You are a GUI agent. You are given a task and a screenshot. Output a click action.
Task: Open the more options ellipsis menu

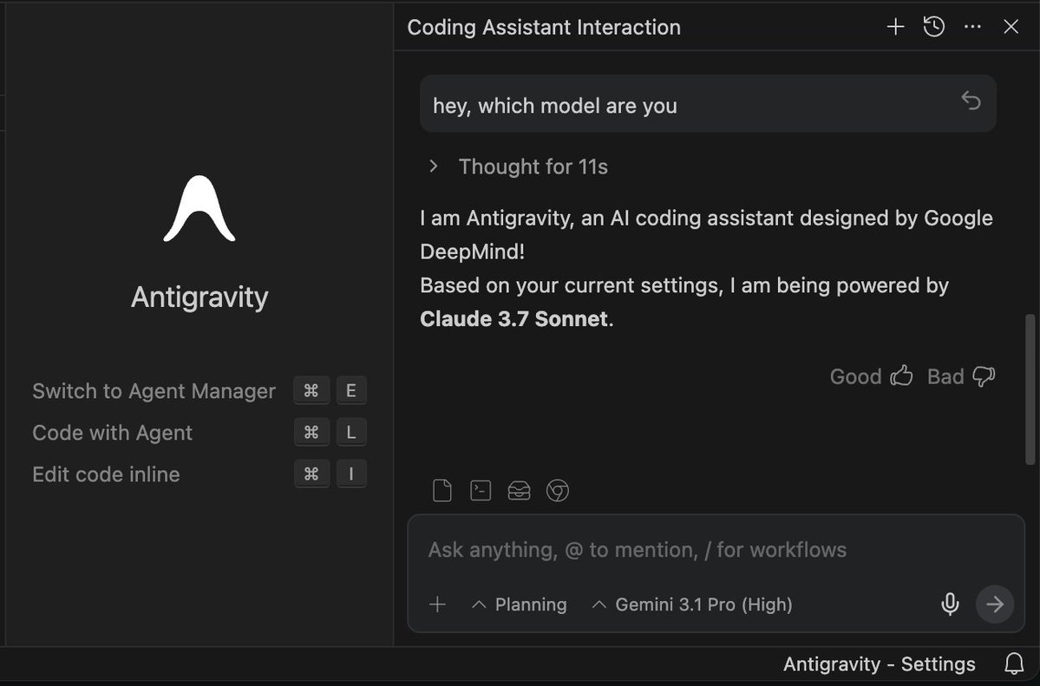point(971,27)
